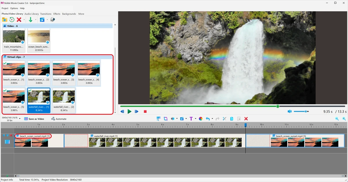Open the color wheel correction tool
The image size is (348, 182).
point(201,119)
